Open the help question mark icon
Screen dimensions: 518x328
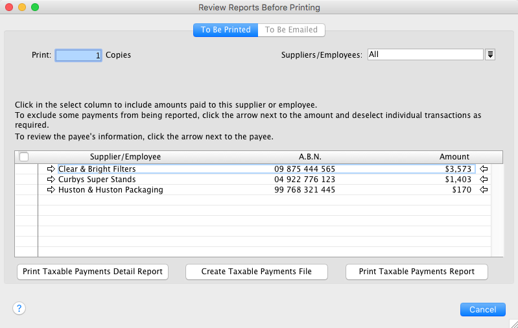(x=19, y=309)
